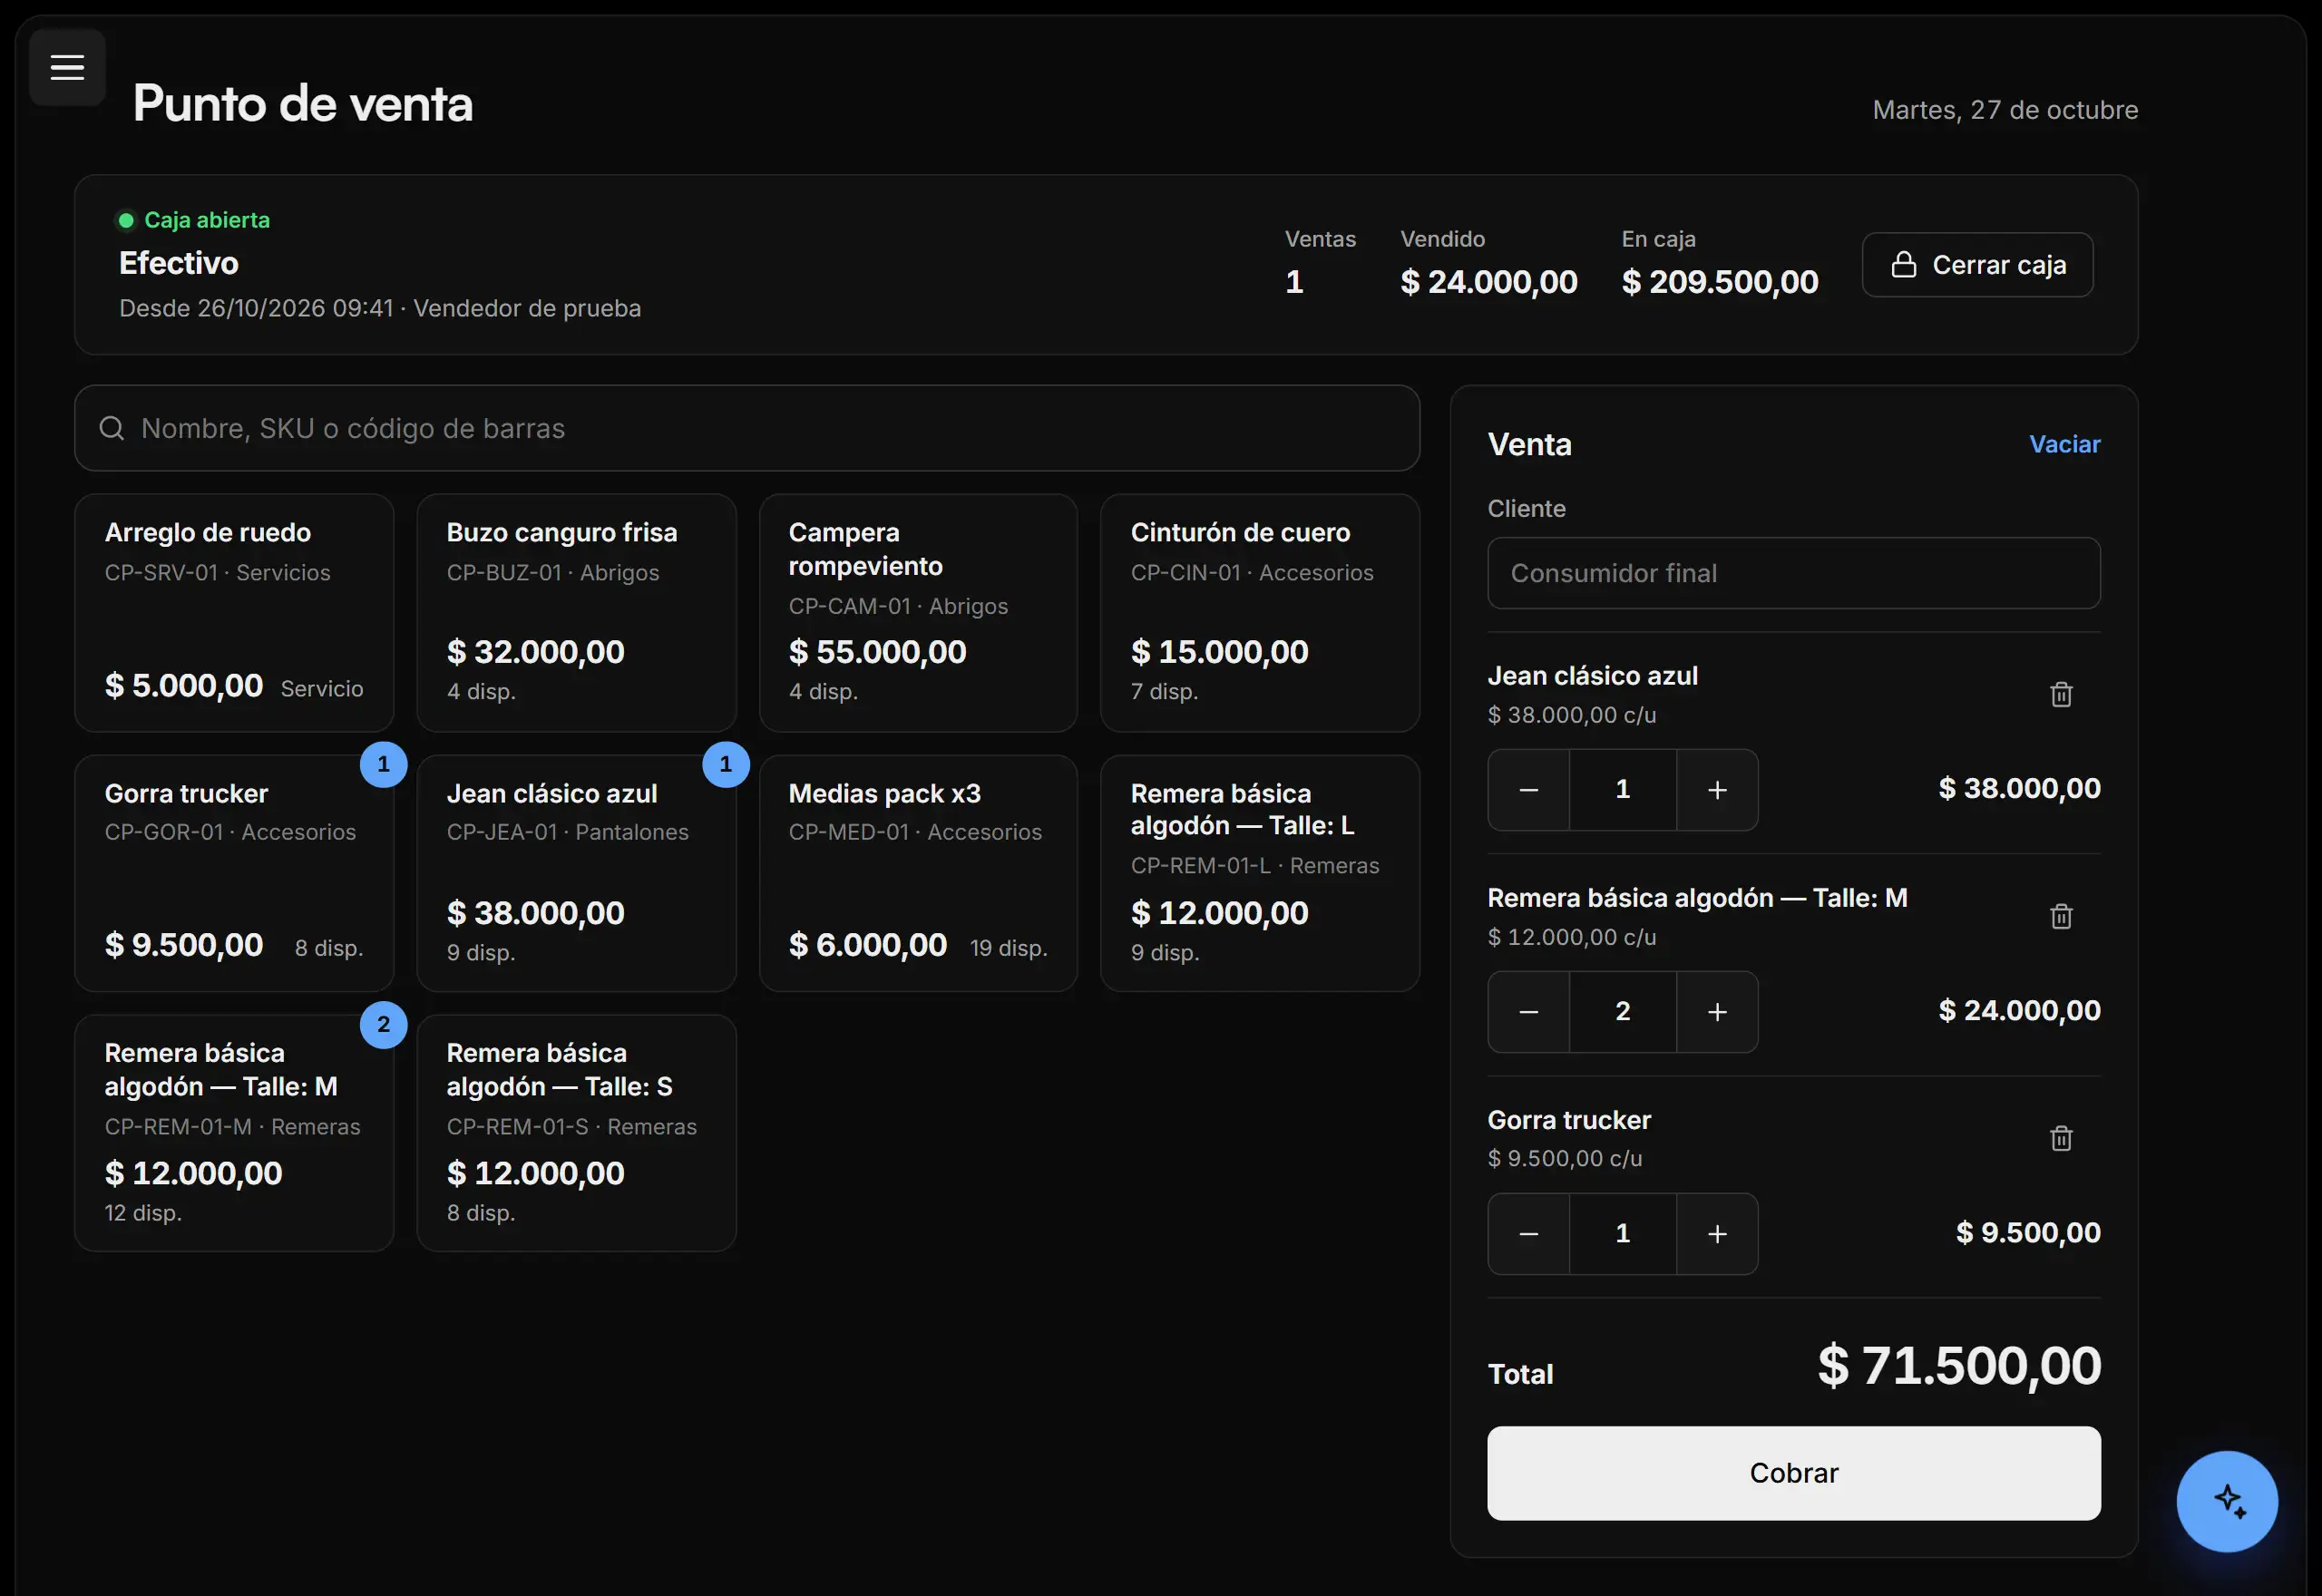
Task: Click the $ 24.000,00 Vendido value
Action: click(1488, 282)
